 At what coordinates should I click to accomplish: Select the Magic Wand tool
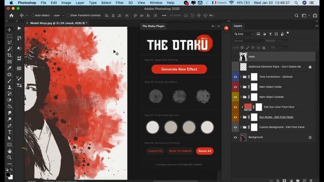9,49
